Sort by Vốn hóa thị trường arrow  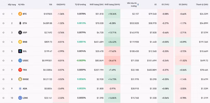[x=138, y=5]
